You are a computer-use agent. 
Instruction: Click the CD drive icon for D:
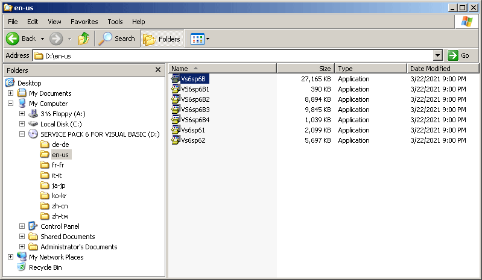coord(33,134)
